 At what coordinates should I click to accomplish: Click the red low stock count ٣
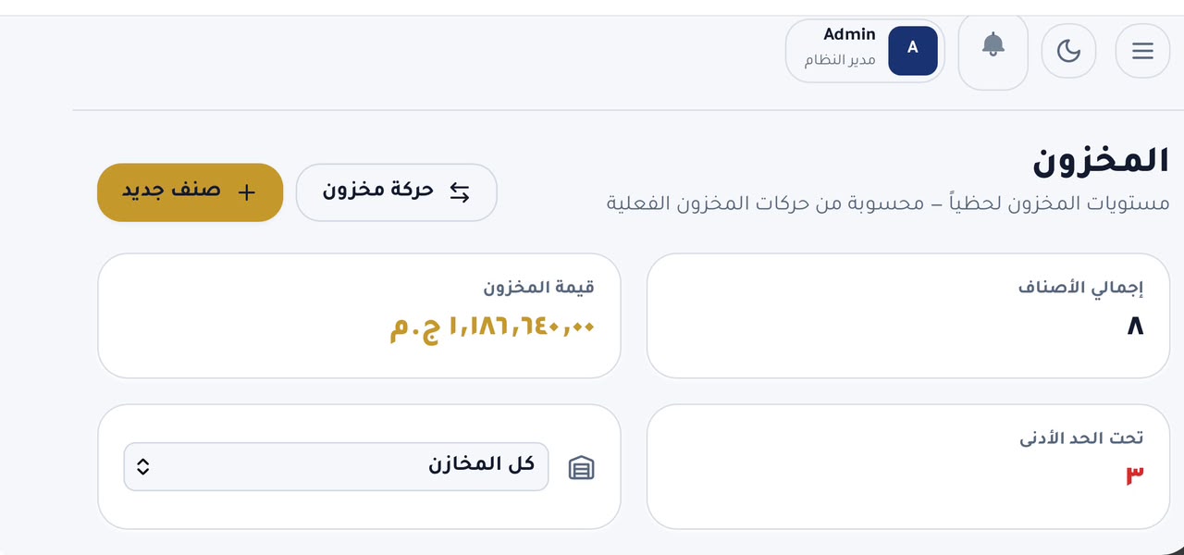[x=1134, y=475]
